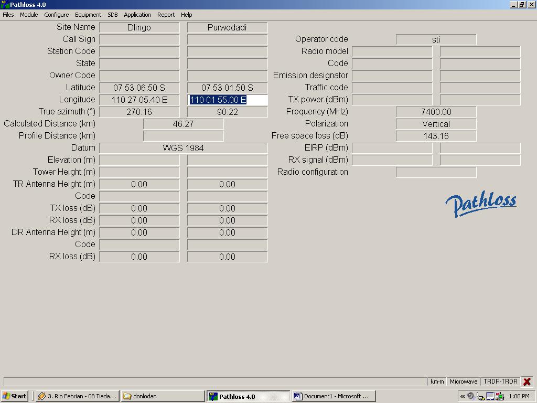
Task: Open the Application menu
Action: click(x=137, y=15)
